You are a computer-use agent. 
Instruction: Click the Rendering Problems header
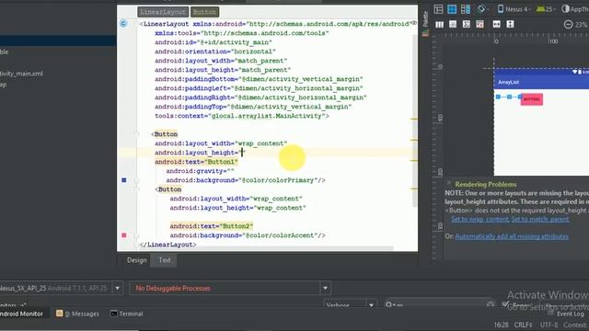(485, 184)
